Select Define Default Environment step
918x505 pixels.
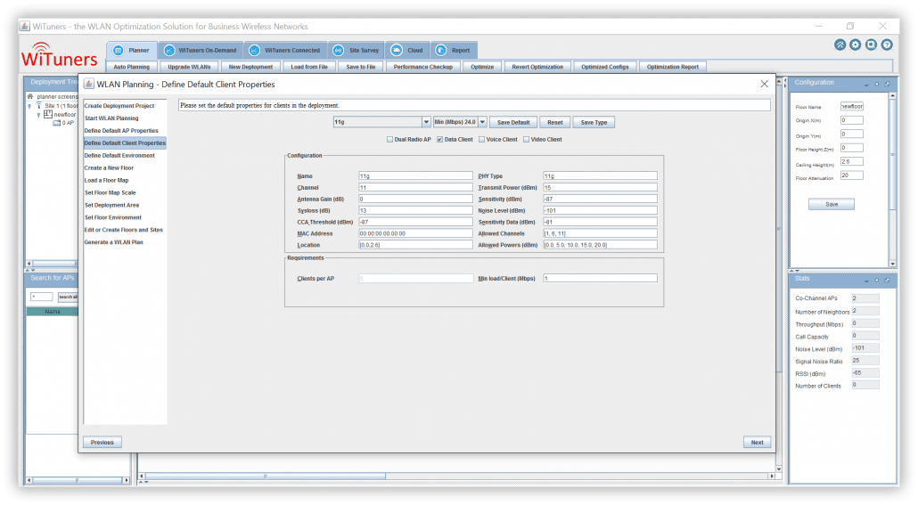(119, 156)
